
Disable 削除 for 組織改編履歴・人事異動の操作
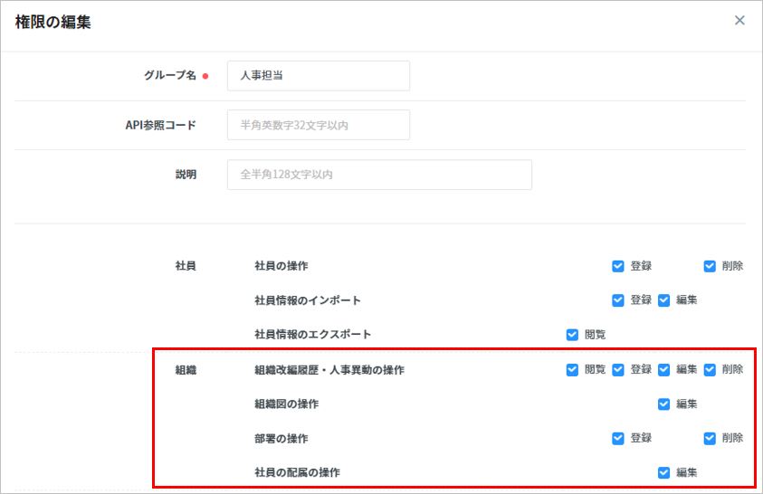710,369
